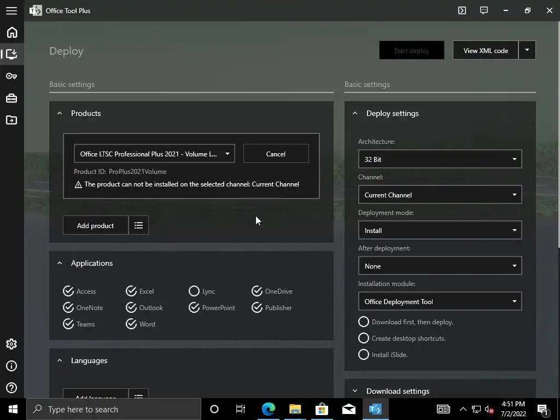Viewport: 560px width, 420px height.
Task: Open File Explorer from taskbar
Action: click(295, 409)
